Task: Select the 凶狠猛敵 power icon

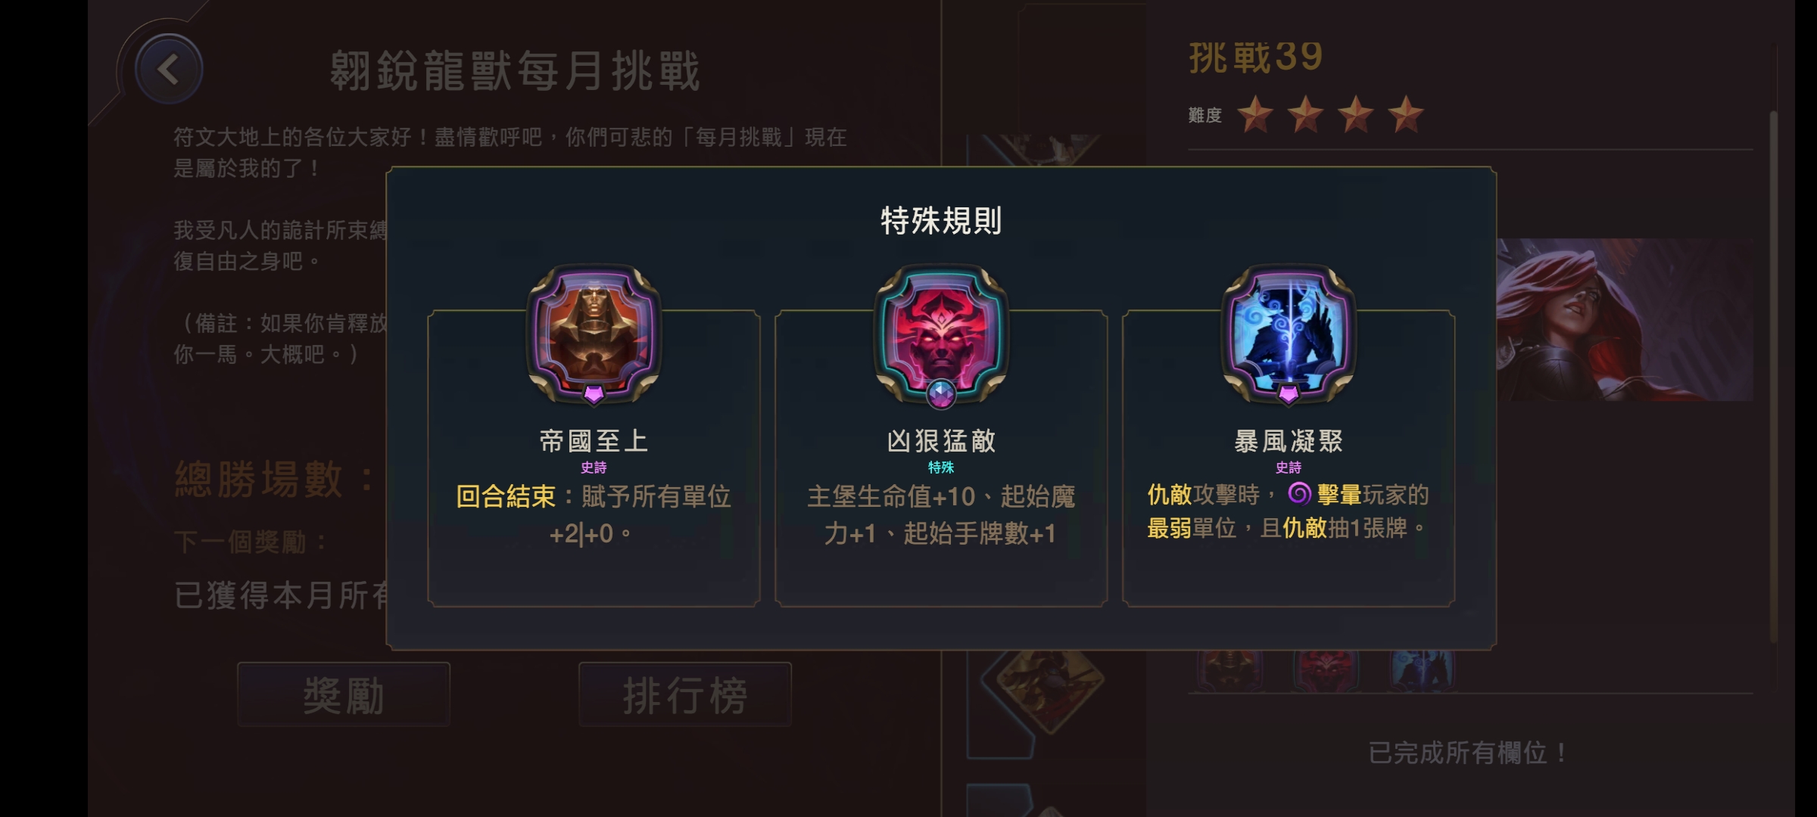Action: [x=941, y=333]
